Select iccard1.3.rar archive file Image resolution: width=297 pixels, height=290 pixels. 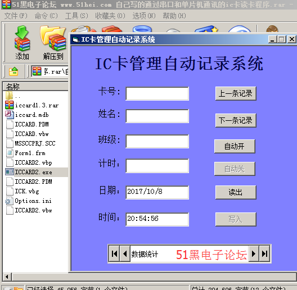click(x=37, y=105)
